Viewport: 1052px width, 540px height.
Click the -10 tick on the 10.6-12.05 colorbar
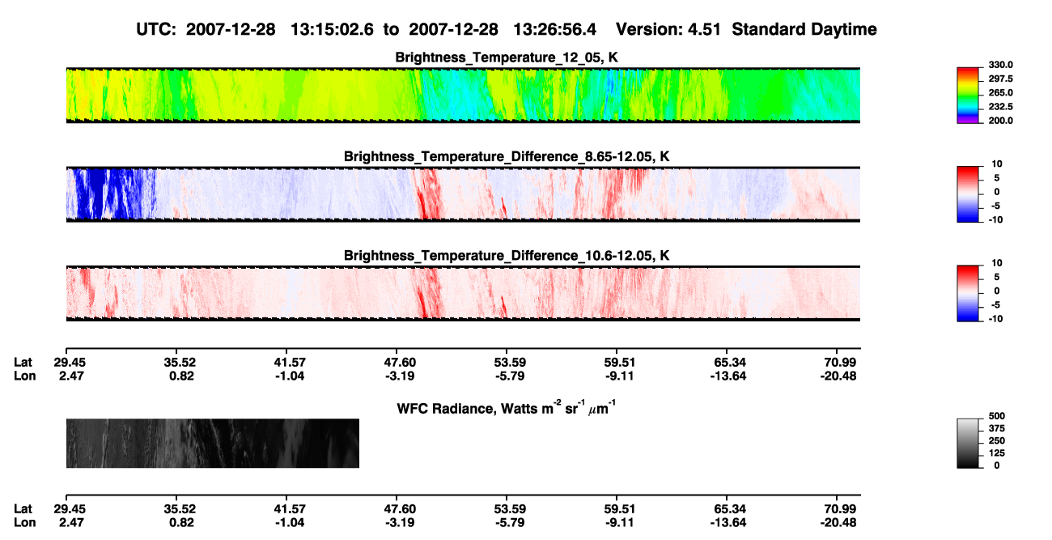point(995,318)
